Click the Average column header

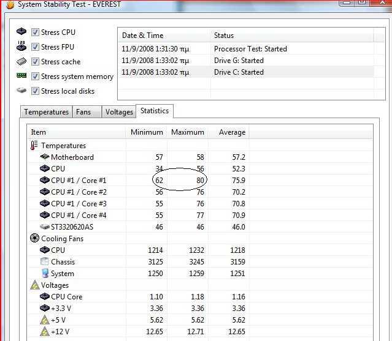[x=228, y=132]
